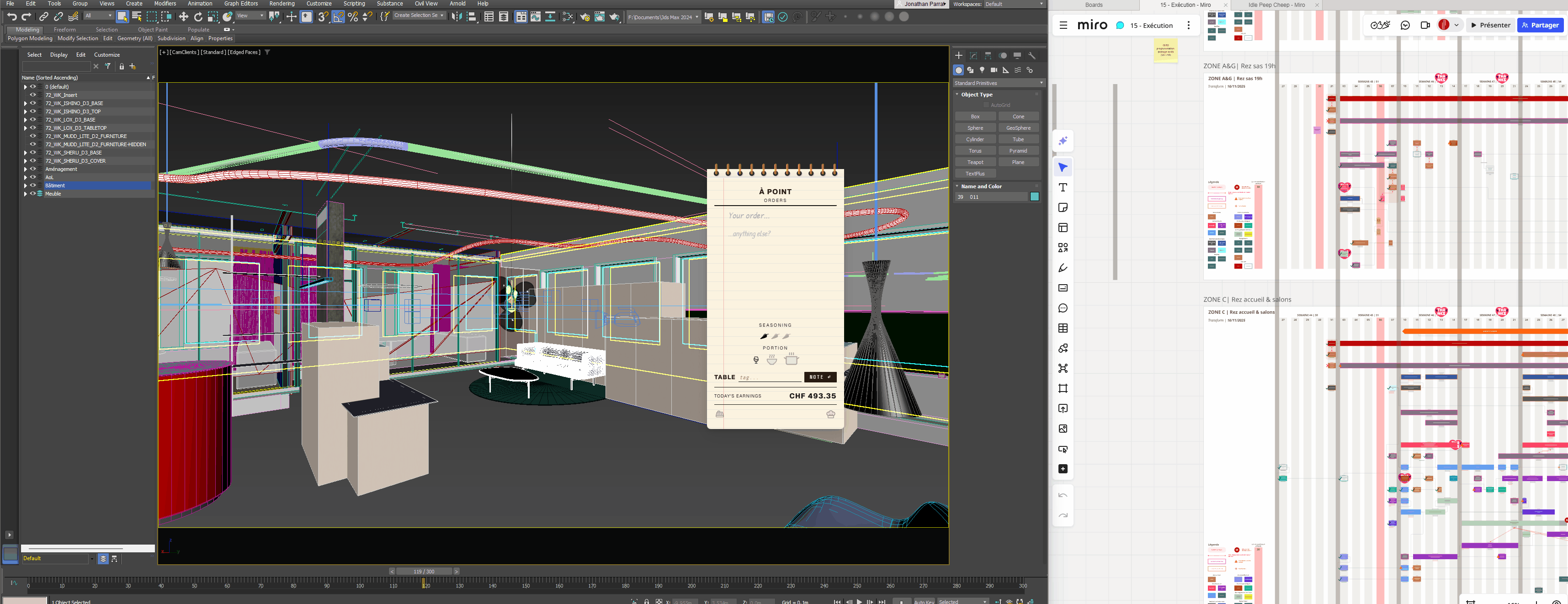Toggle visibility of 72_WK_Insert layer
The image size is (1568, 604).
[x=33, y=95]
